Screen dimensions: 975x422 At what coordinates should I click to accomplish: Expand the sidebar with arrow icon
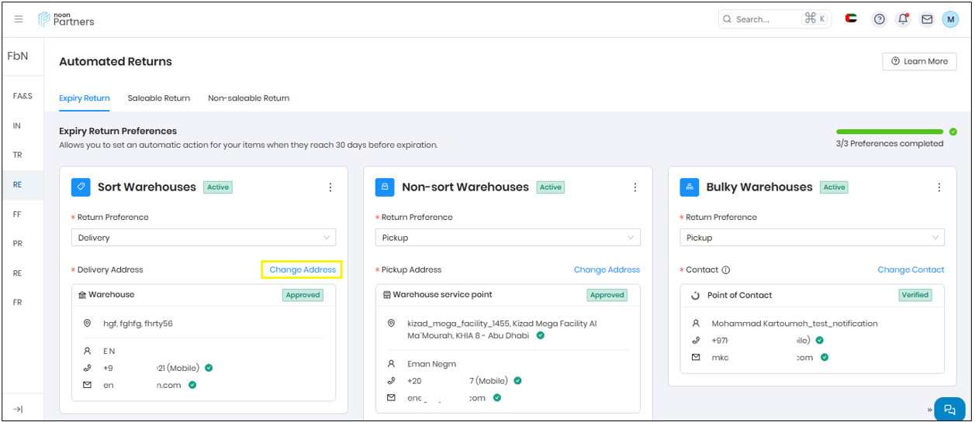pos(19,409)
